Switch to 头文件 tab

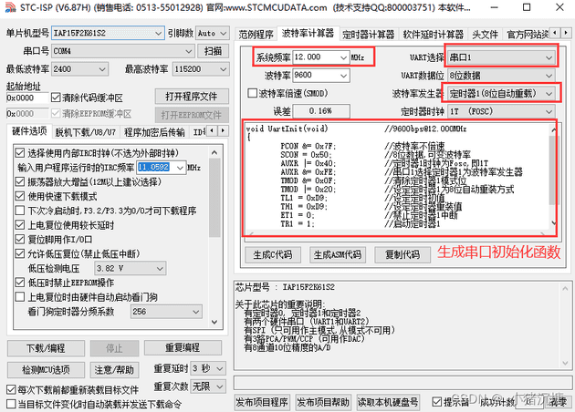coord(485,35)
